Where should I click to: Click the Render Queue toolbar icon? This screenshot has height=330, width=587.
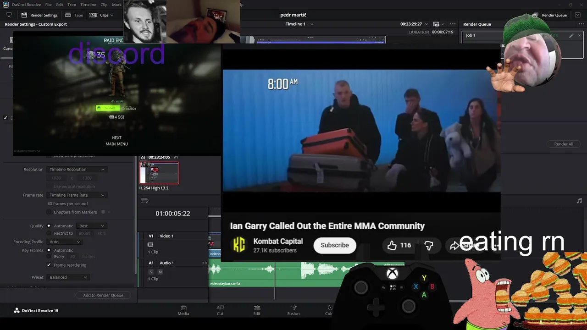tap(535, 15)
